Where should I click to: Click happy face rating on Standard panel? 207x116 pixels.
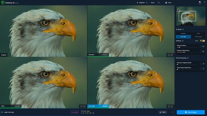coord(169,55)
